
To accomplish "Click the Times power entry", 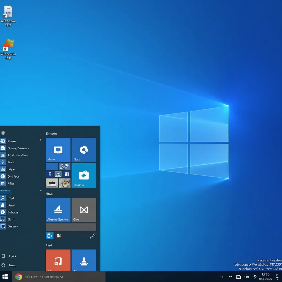I will 12,265.
